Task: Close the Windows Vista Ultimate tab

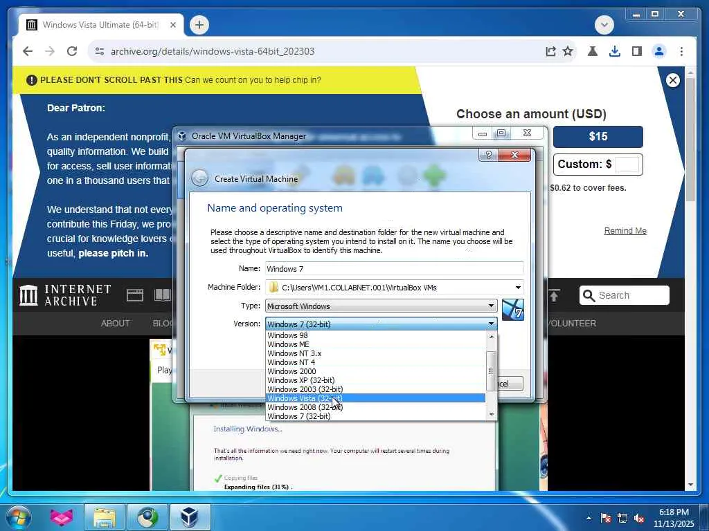Action: pos(172,25)
